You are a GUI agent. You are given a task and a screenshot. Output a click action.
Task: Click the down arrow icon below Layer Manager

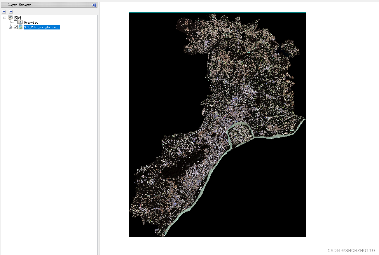11,11
